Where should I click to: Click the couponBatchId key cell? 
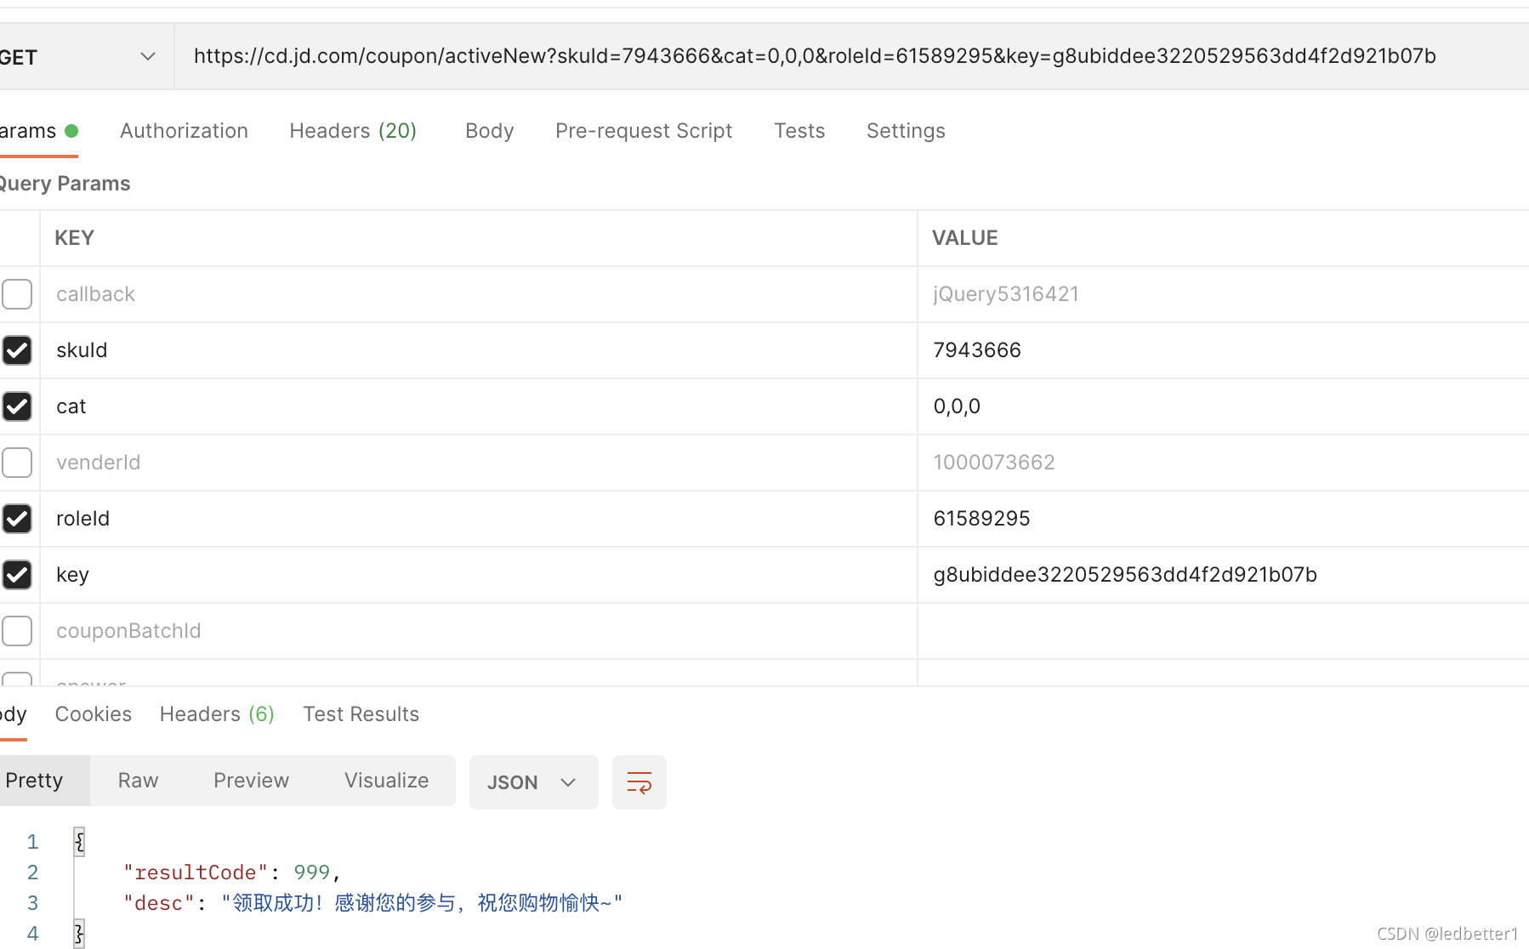[x=479, y=631]
